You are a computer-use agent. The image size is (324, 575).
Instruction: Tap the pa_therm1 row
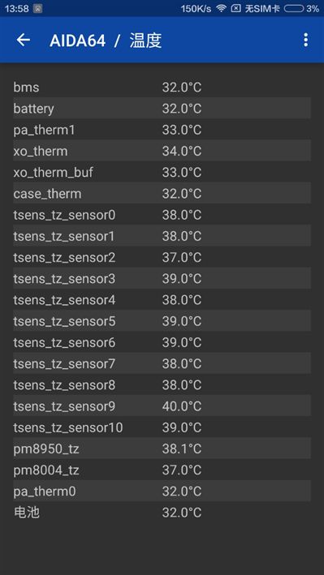(162, 130)
